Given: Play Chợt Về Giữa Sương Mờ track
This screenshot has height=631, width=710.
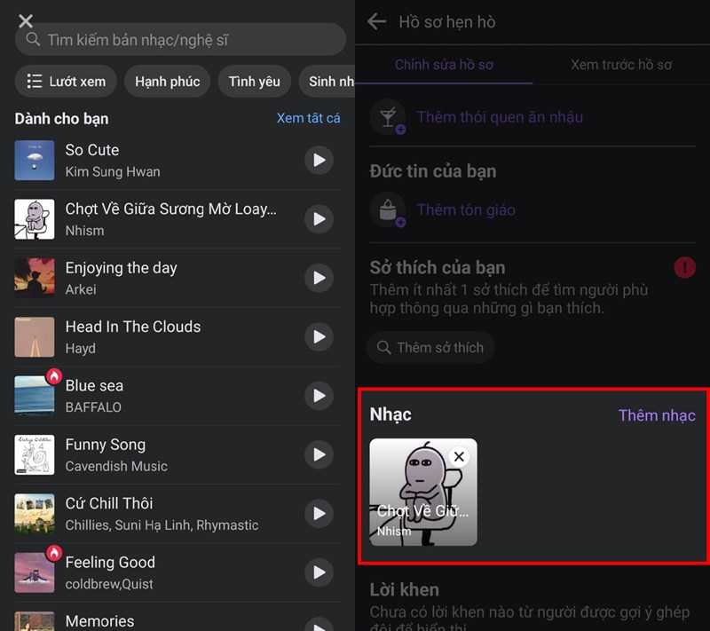Looking at the screenshot, I should point(319,218).
